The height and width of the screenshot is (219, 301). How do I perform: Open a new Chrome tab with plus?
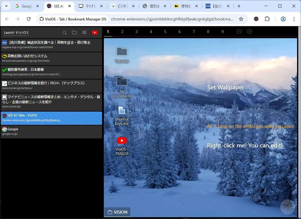tap(239, 6)
